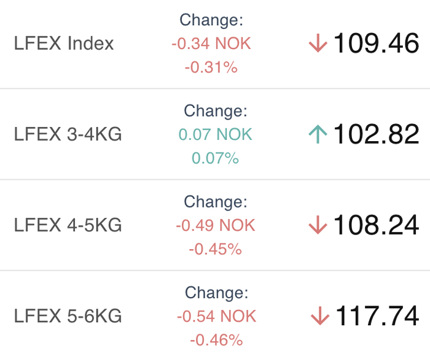Click the green up arrow beside 102.82
The image size is (430, 359).
(x=318, y=134)
